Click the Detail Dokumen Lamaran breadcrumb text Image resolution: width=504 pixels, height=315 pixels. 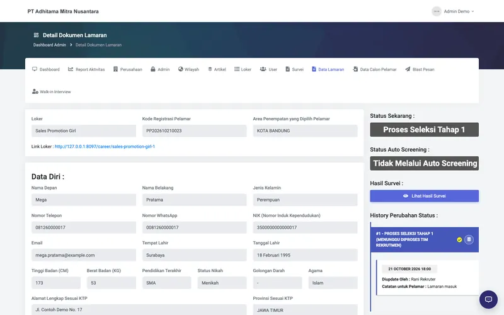point(98,45)
